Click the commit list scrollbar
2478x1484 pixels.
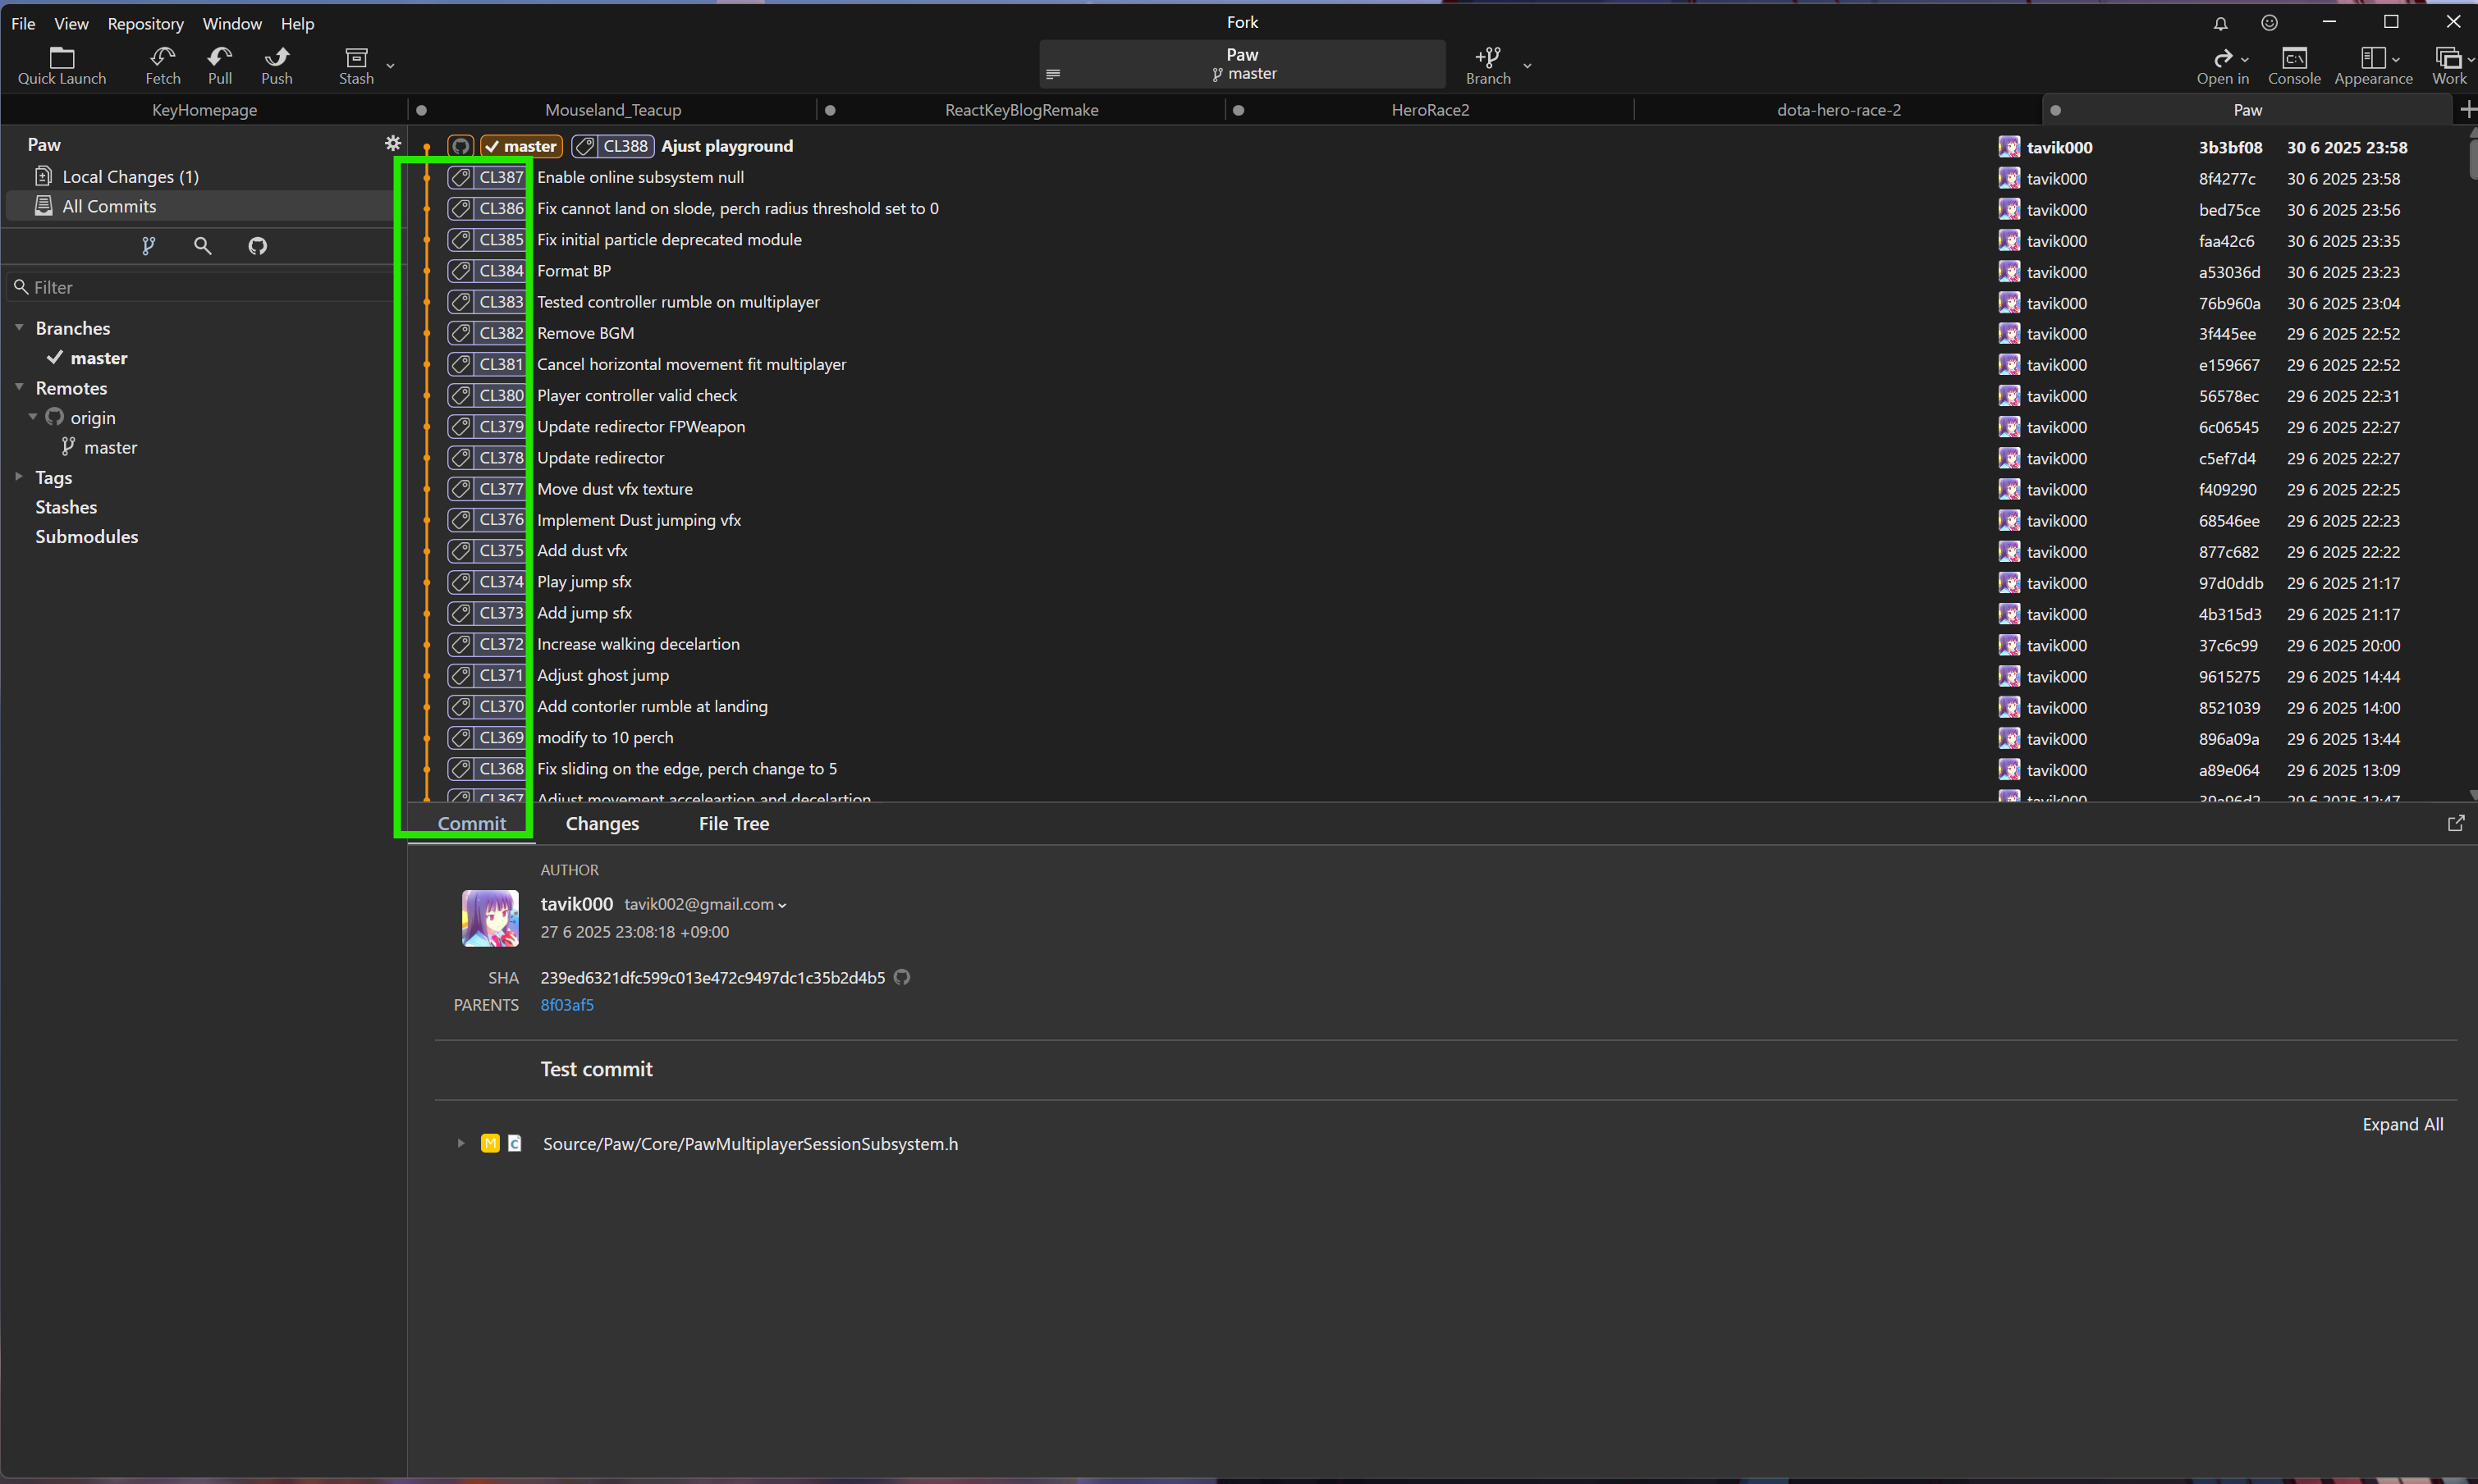2472,160
